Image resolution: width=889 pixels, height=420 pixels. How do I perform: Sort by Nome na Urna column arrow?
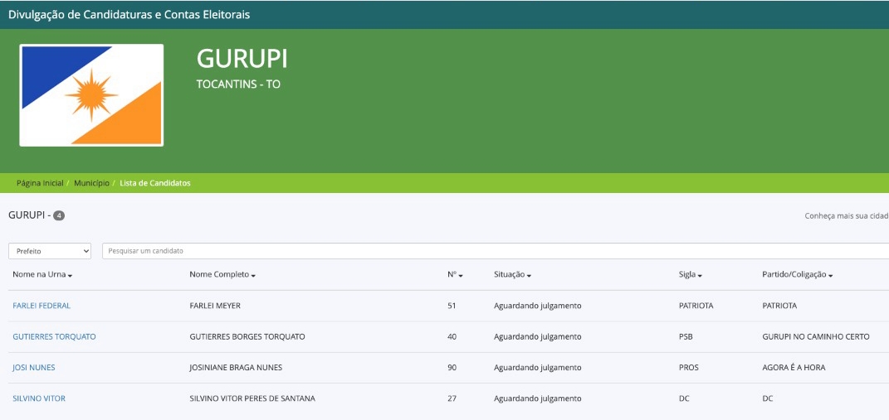point(71,275)
